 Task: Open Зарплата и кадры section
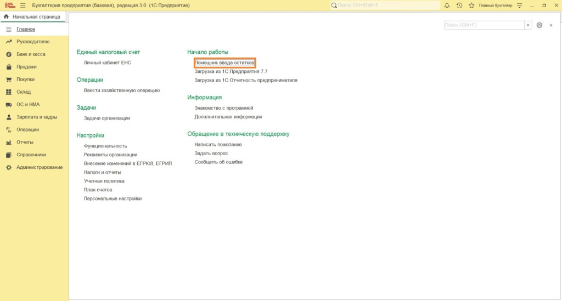[x=37, y=117]
